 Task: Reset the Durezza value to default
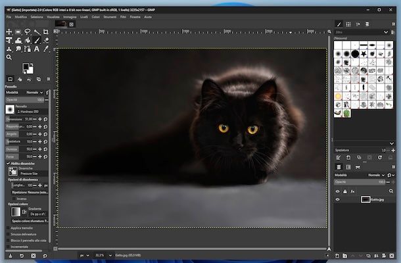(x=45, y=149)
